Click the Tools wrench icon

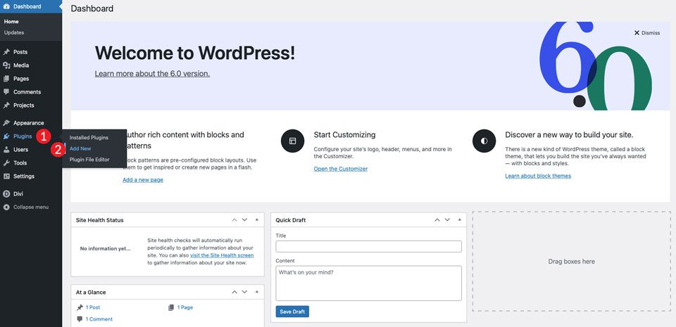coord(6,163)
